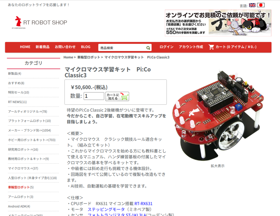Viewport: 280px width, 216px height.
Task: Open category RT NEWS(11)
Action: tap(17, 102)
